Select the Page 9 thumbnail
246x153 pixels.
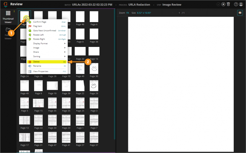point(38,86)
